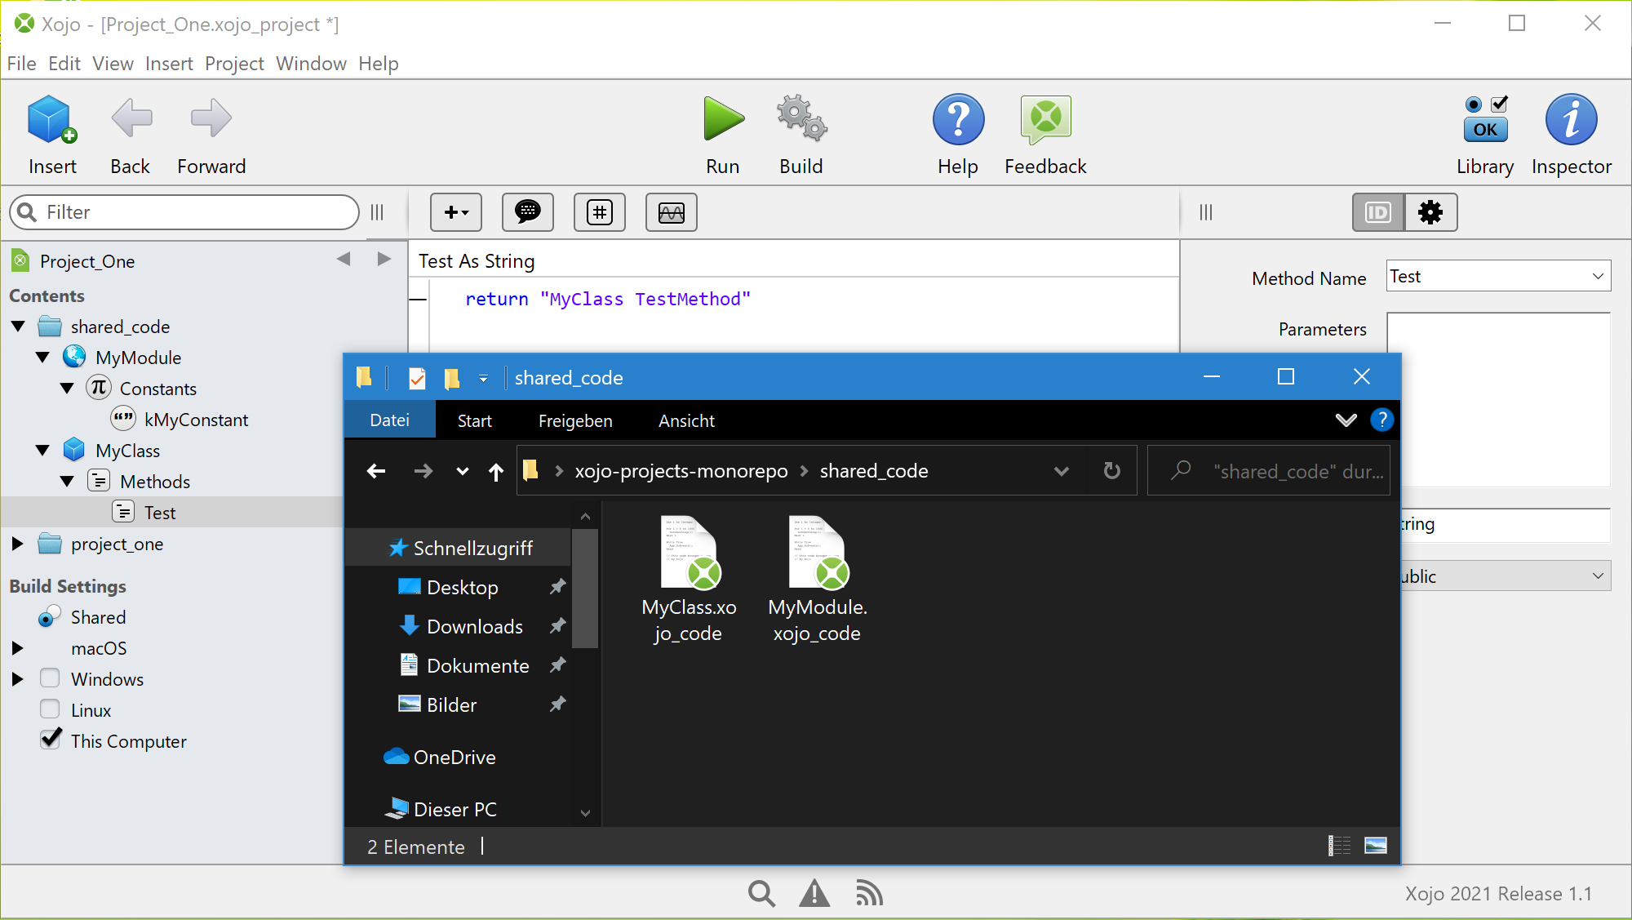Open the warnings triangle icon at bottom
This screenshot has height=920, width=1632.
click(814, 894)
